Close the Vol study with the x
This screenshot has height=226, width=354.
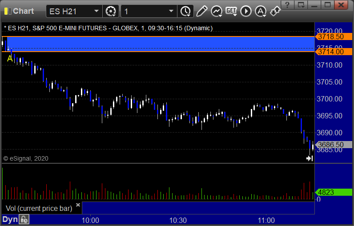click(x=78, y=205)
